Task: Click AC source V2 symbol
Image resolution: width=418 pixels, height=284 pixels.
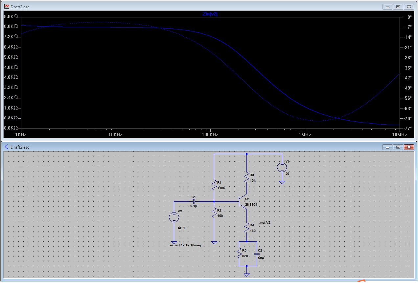Action: click(x=174, y=217)
